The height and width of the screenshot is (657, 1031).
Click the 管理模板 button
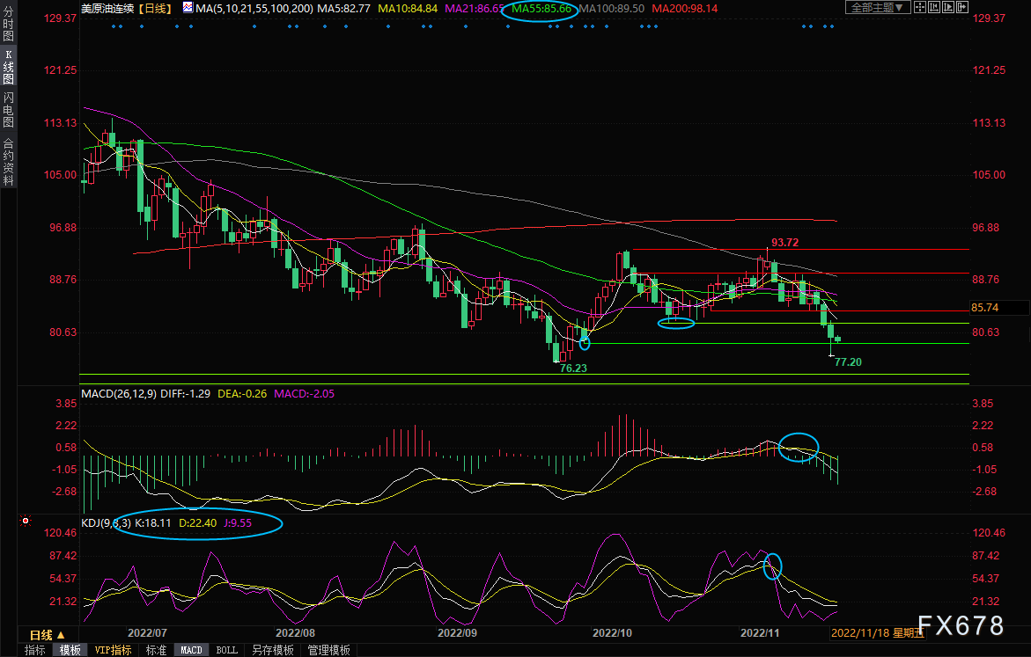[328, 650]
